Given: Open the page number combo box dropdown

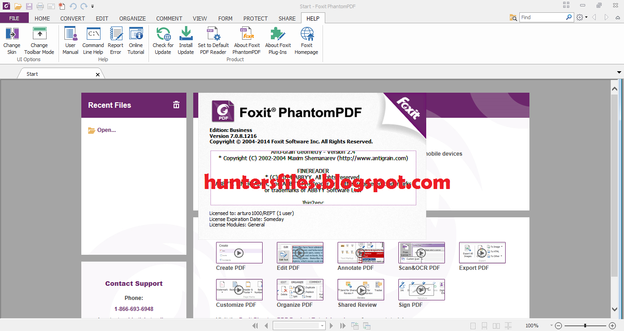Looking at the screenshot, I should pos(322,326).
